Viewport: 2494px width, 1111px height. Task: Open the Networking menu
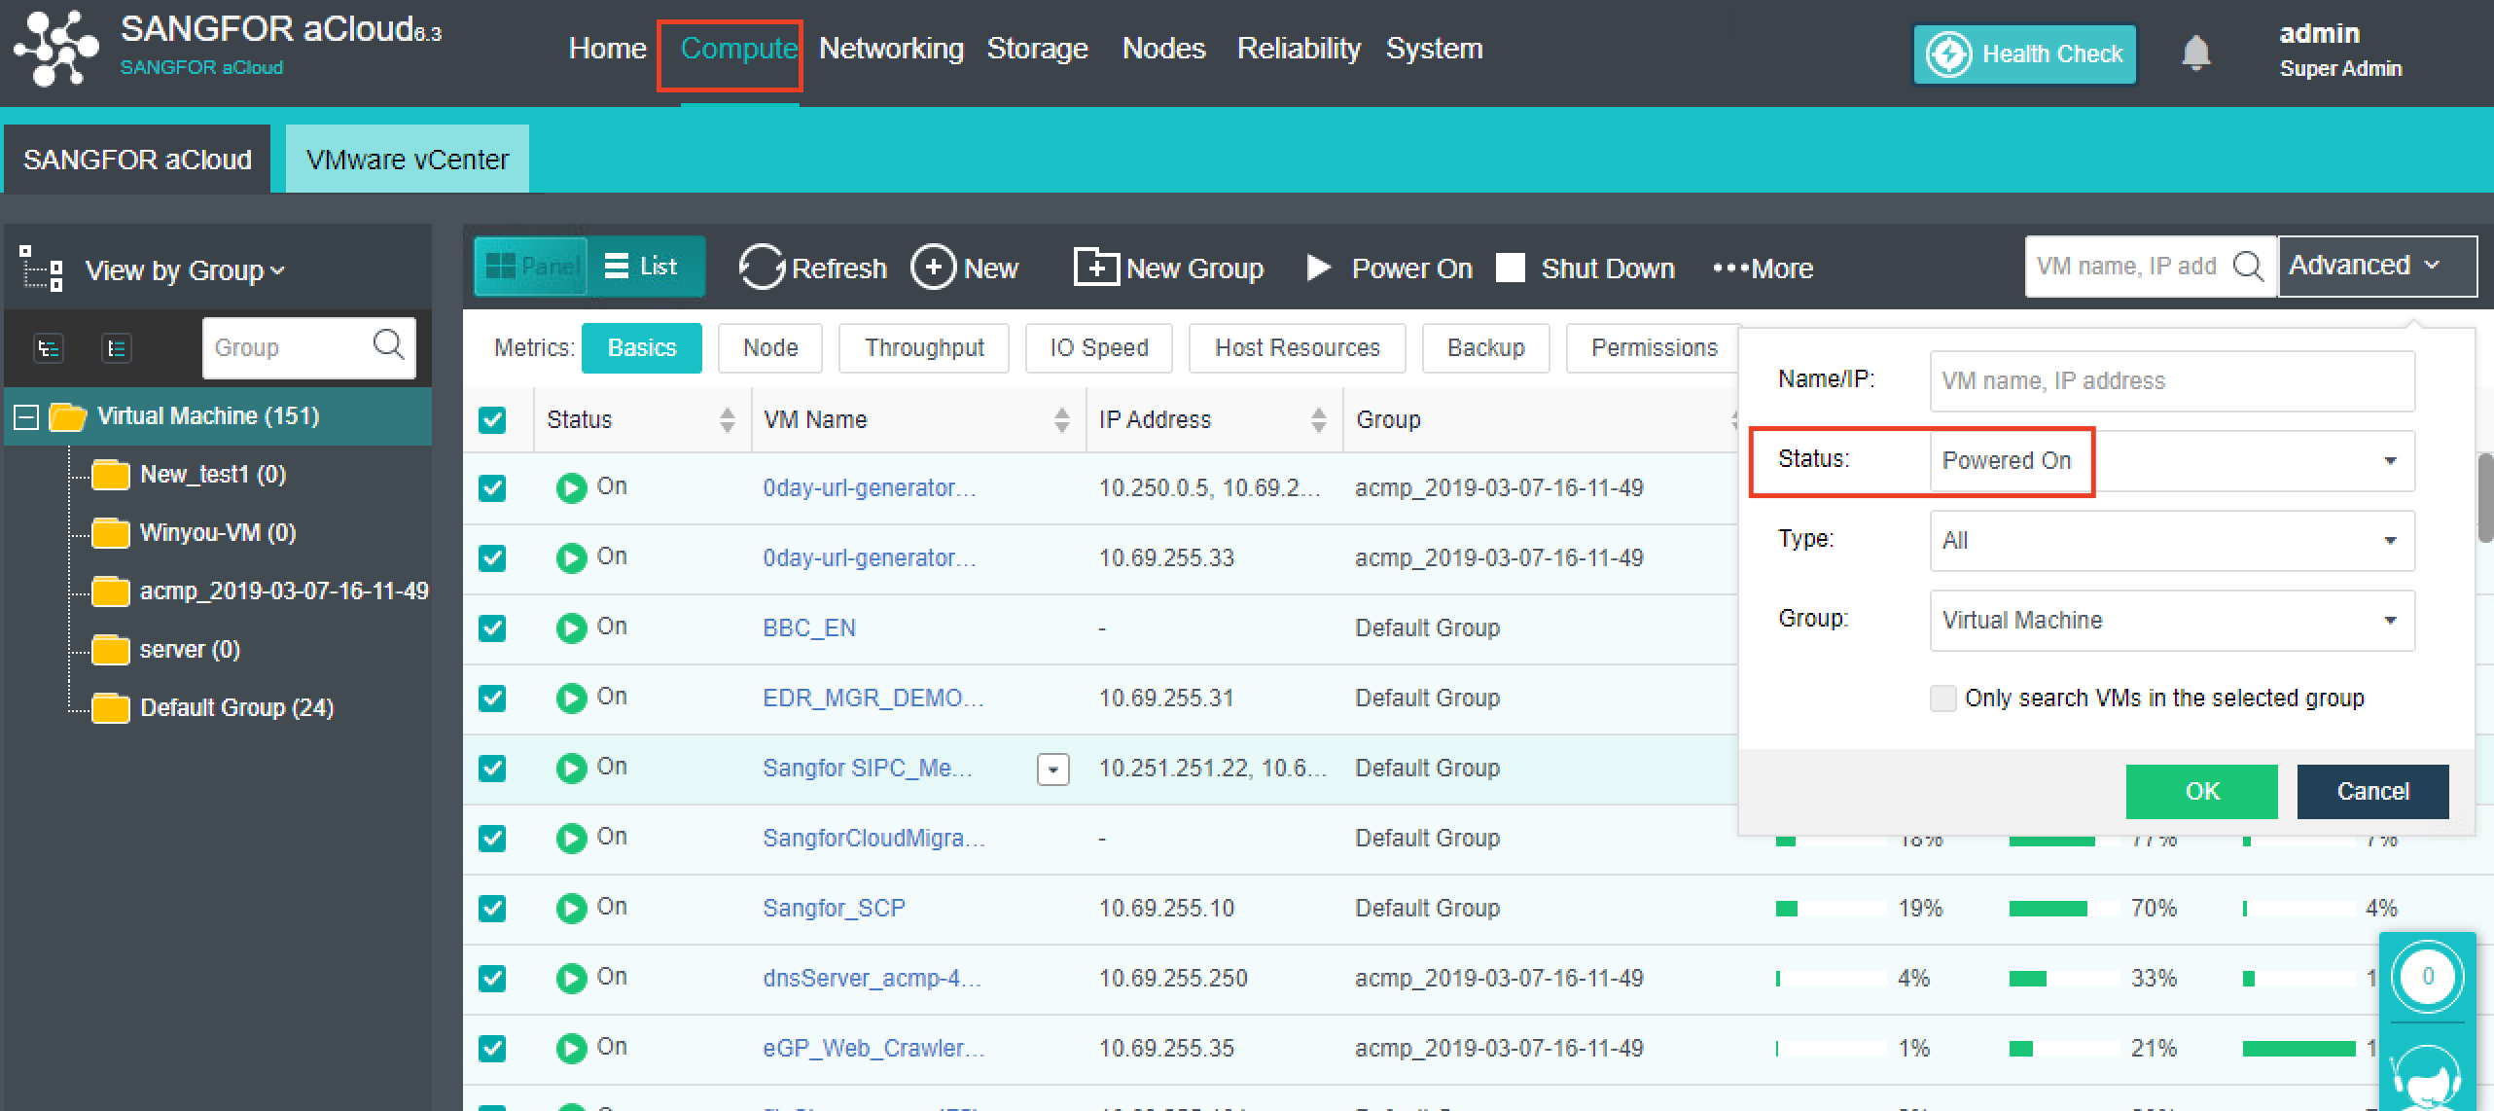891,49
